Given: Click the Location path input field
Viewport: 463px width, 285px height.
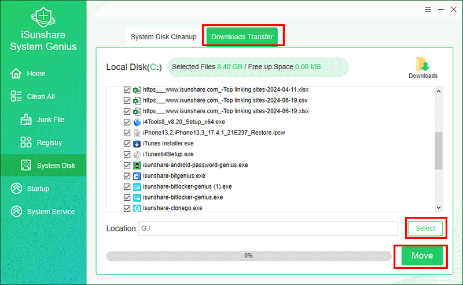Looking at the screenshot, I should pos(267,228).
